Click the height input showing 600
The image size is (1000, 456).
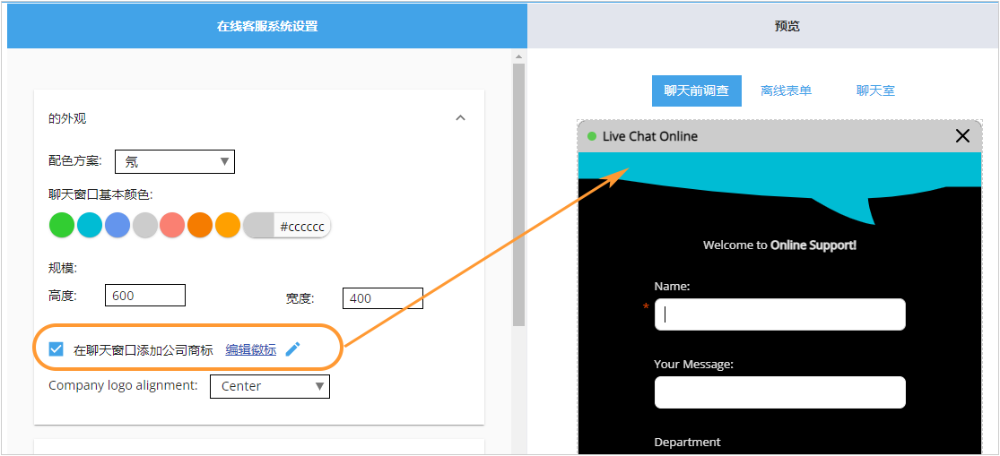coord(144,296)
